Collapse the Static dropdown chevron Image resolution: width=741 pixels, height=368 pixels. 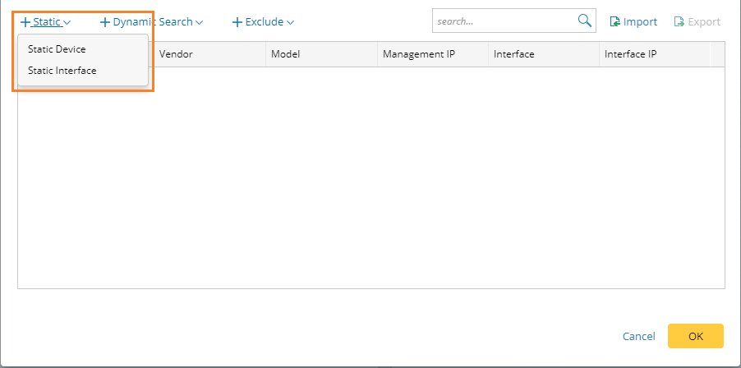click(67, 23)
